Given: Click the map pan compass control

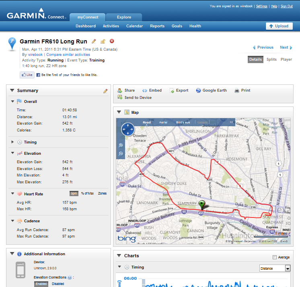Looking at the screenshot, I should 127,129.
